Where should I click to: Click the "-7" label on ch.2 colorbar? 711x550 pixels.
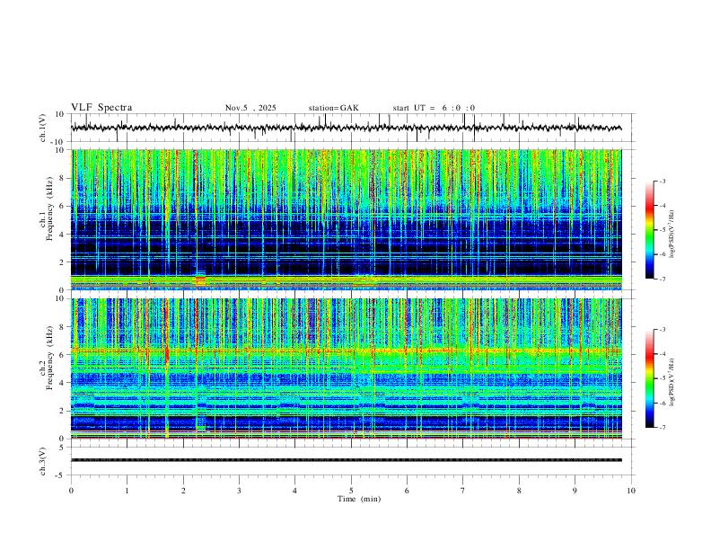click(x=662, y=428)
